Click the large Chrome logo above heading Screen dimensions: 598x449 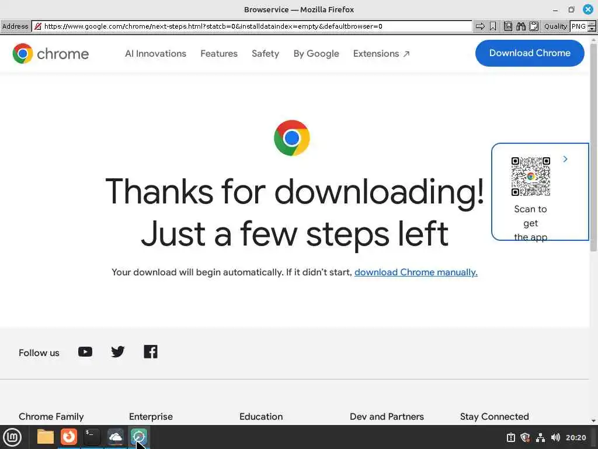(292, 138)
